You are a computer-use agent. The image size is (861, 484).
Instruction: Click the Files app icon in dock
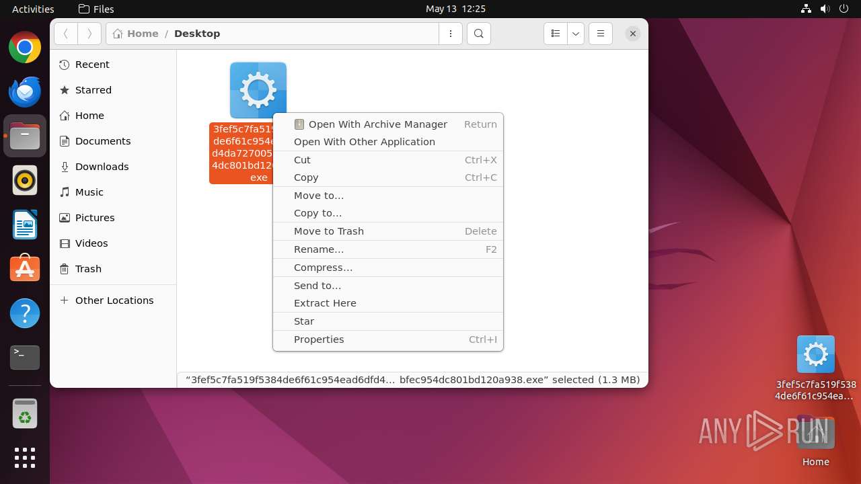click(x=25, y=136)
